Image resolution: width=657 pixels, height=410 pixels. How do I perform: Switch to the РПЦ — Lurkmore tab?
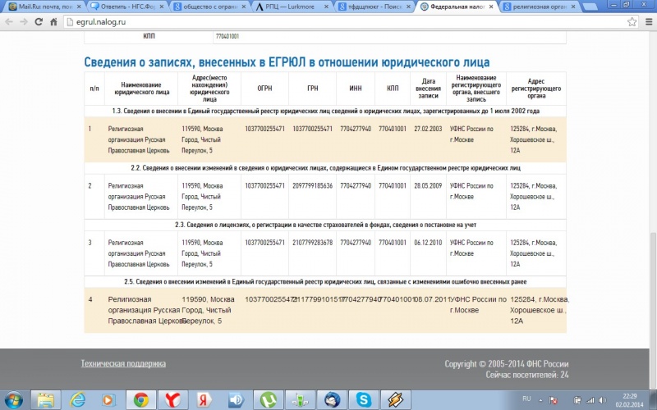(x=292, y=7)
